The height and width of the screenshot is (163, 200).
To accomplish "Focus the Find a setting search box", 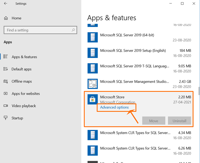I will coord(40,30).
